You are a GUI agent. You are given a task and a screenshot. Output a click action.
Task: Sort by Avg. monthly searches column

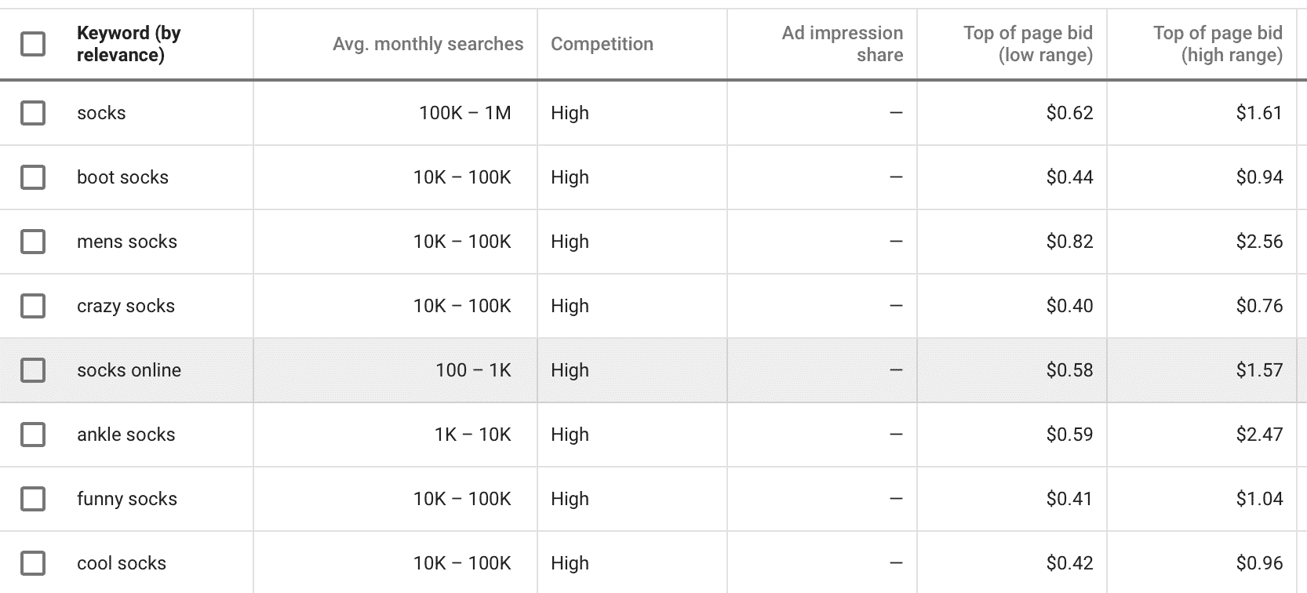pos(428,44)
